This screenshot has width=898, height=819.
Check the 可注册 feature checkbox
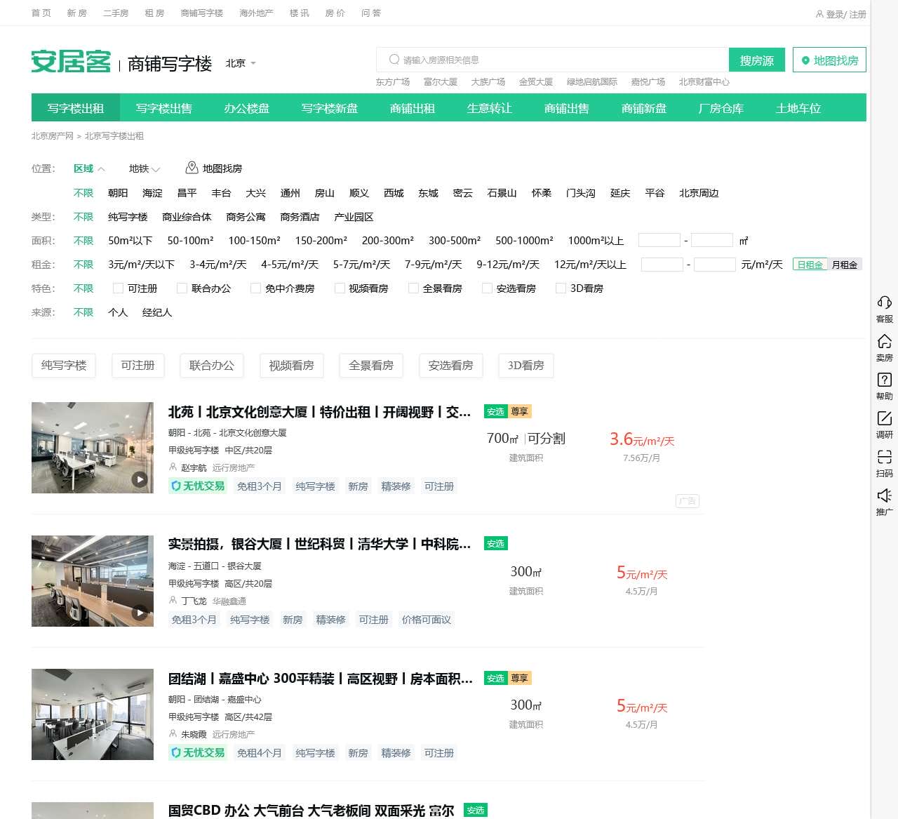118,288
